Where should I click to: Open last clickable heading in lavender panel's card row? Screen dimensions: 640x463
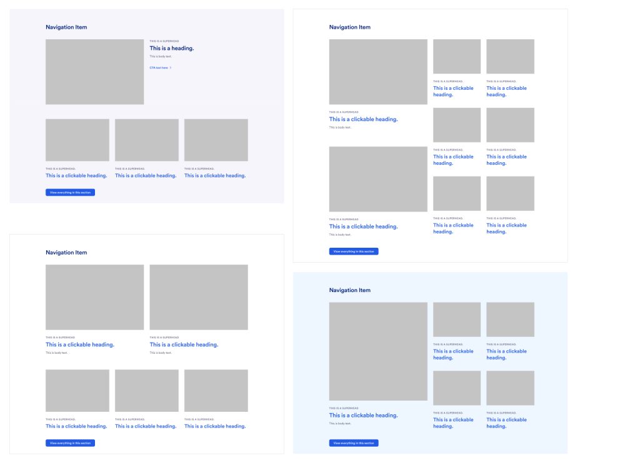(x=215, y=176)
